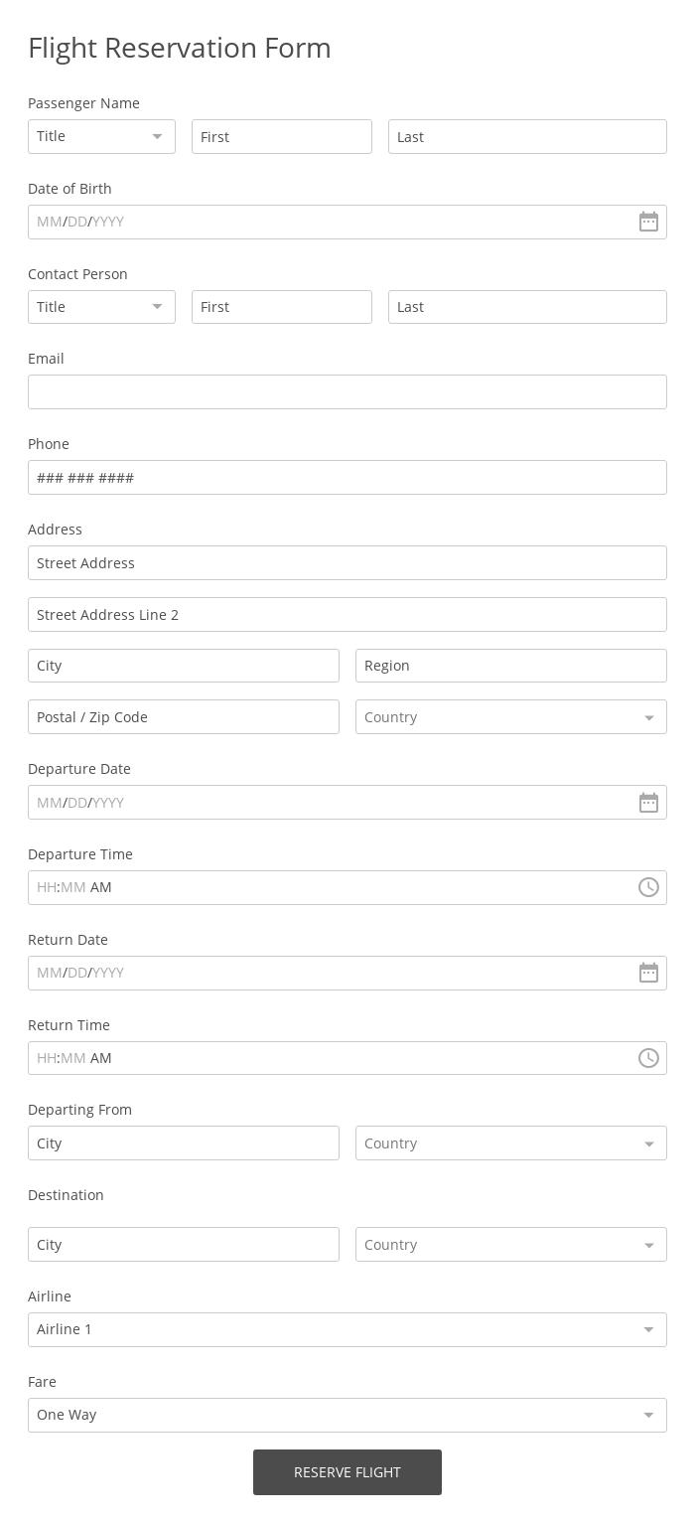Open the Return Time clock icon

(x=648, y=1058)
